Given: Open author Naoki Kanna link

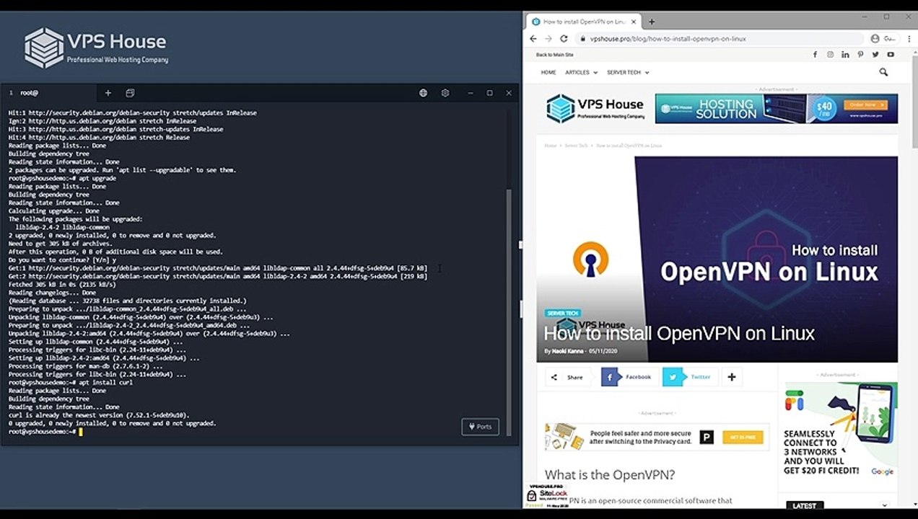Looking at the screenshot, I should 569,351.
